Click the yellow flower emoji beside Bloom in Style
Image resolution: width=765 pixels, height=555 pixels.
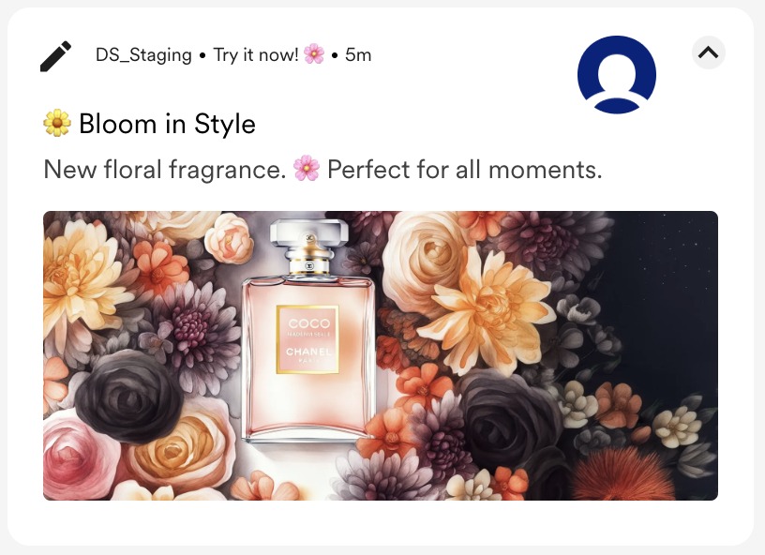click(x=57, y=123)
